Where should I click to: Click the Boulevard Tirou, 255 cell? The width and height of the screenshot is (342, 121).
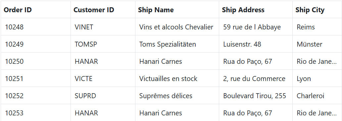[256, 96]
